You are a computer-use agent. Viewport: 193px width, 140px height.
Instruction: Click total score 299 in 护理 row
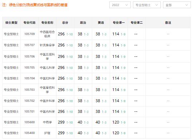tap(61, 133)
